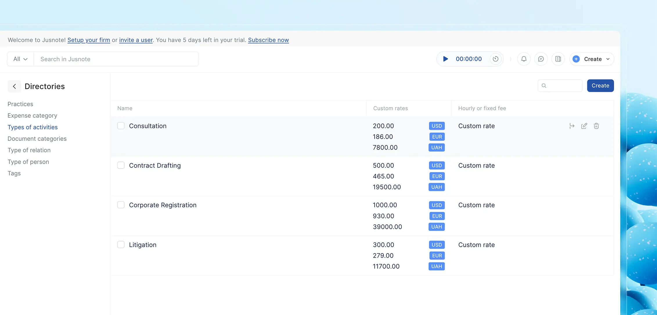Screen dimensions: 657x315
Task: Click the UAH badge for 11700.00
Action: 437,266
